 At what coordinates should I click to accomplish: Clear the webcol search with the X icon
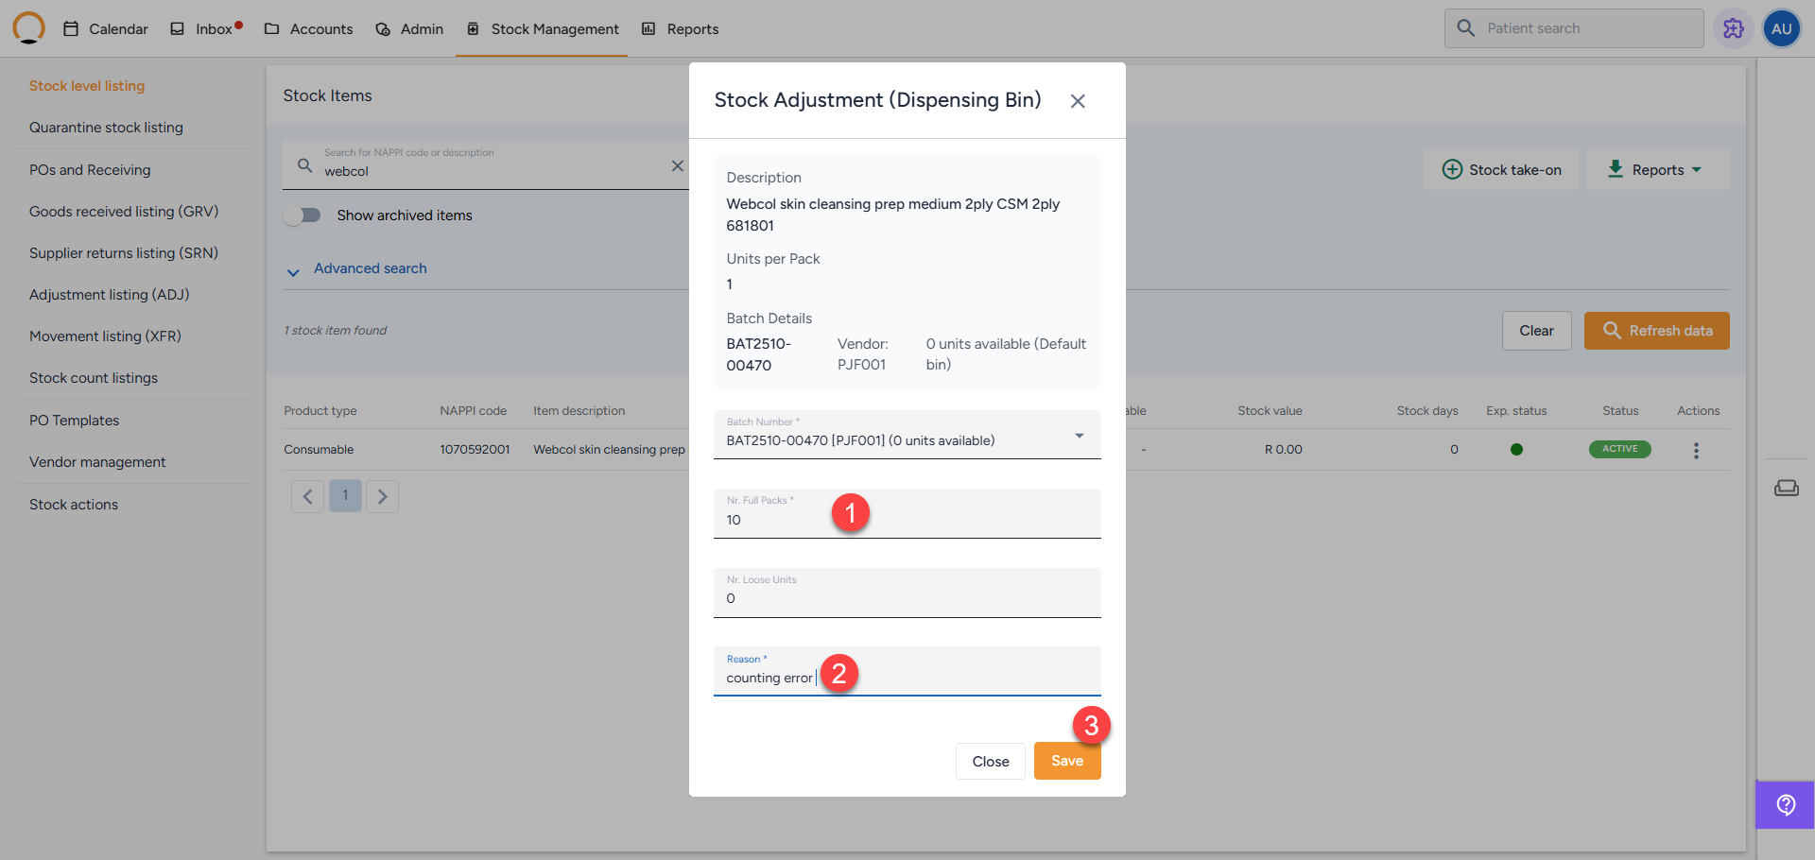click(677, 166)
